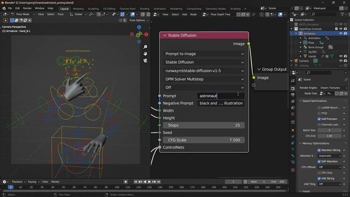The width and height of the screenshot is (350, 197).
Task: Open the Tool properties tab icon
Action: [293, 81]
